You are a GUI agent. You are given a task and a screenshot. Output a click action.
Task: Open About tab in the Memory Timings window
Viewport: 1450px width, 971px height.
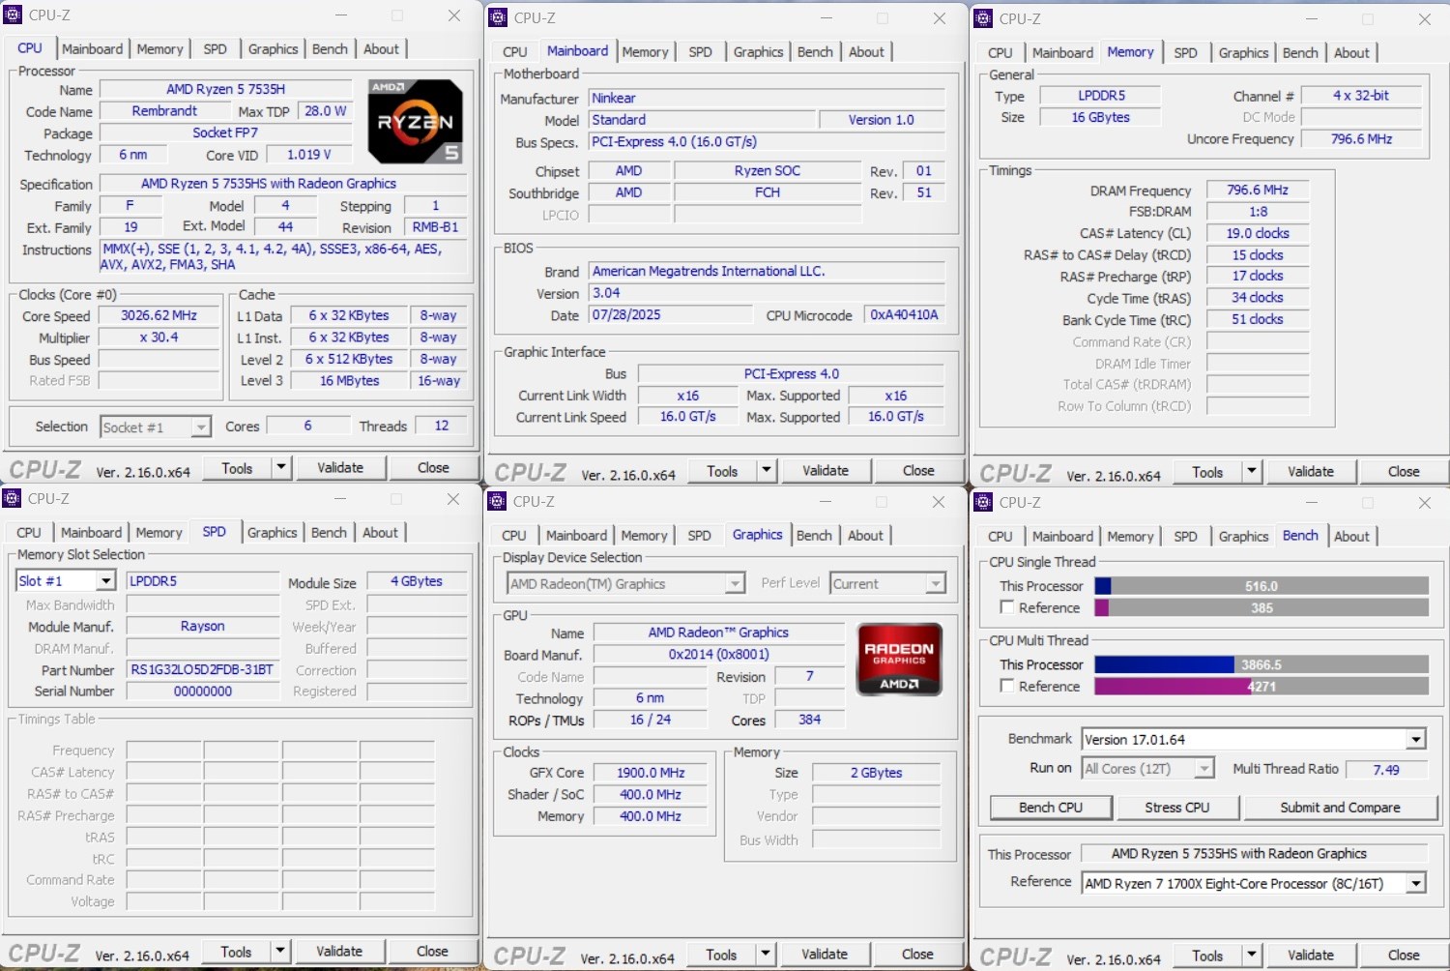[1350, 53]
